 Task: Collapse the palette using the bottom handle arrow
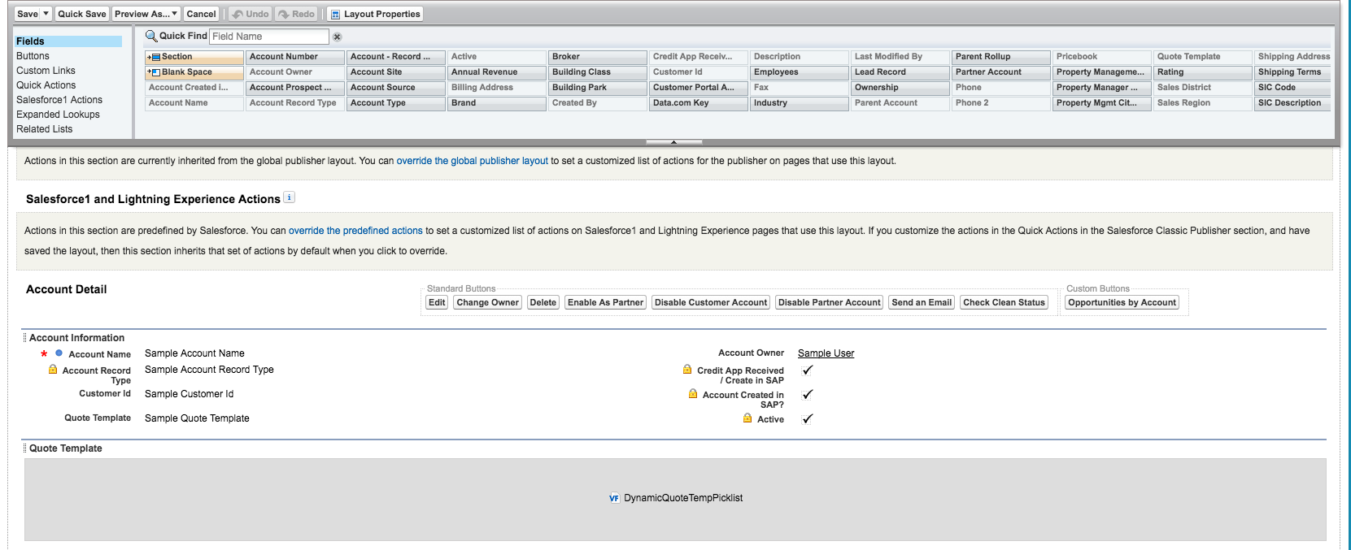pos(673,142)
